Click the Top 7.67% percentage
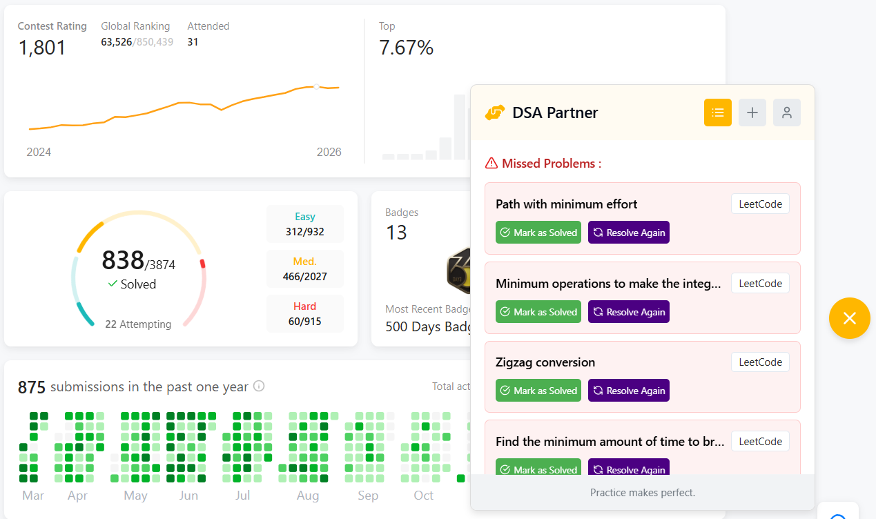 (x=406, y=48)
